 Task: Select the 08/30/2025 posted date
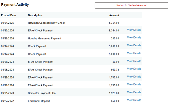[x=7, y=31]
